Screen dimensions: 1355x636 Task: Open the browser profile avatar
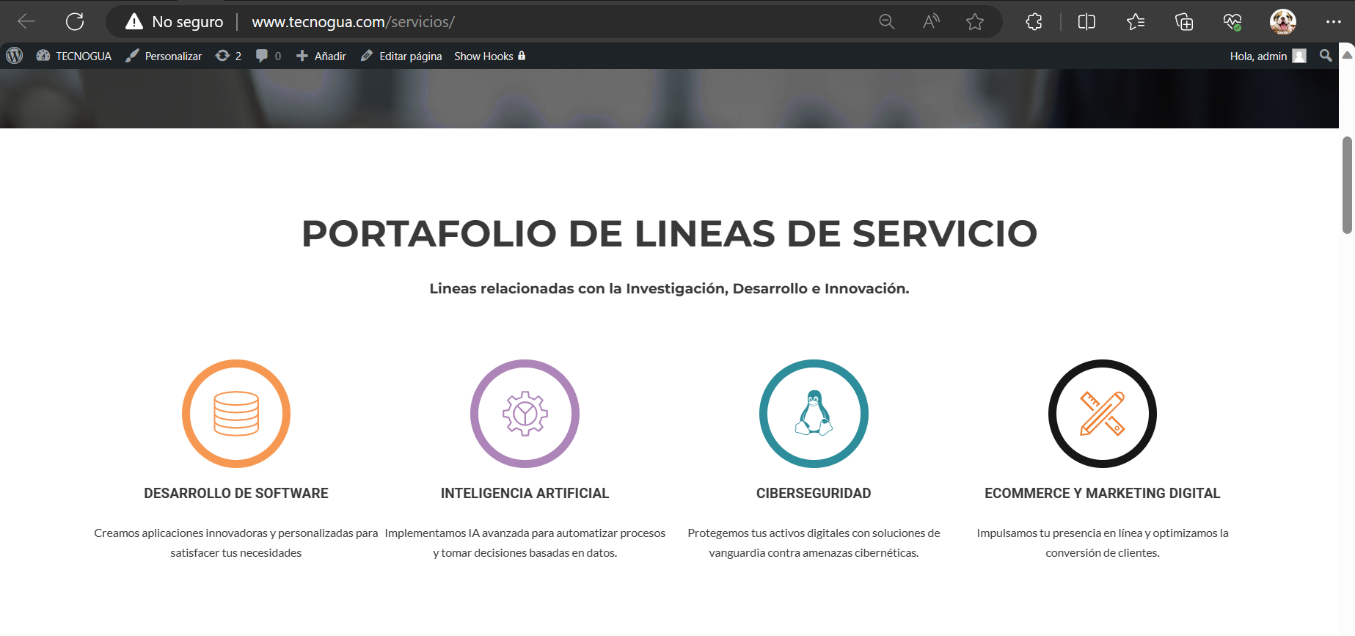(1283, 22)
